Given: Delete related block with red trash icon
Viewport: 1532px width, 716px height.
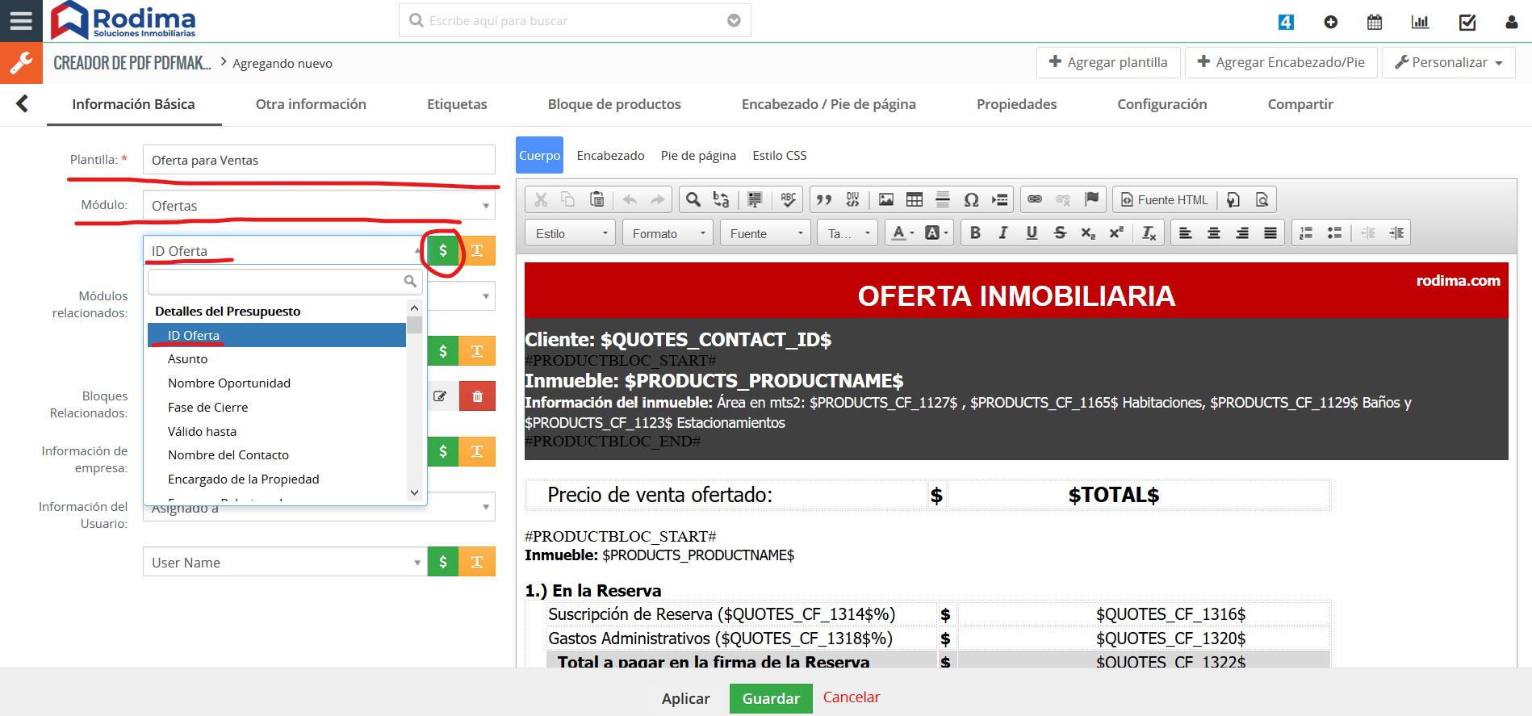Looking at the screenshot, I should pos(477,396).
